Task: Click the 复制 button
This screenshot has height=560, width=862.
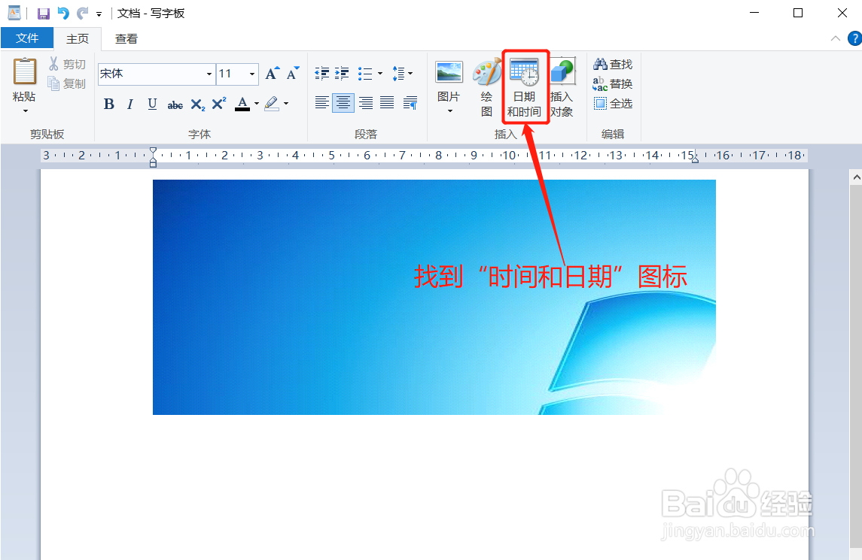Action: [67, 83]
